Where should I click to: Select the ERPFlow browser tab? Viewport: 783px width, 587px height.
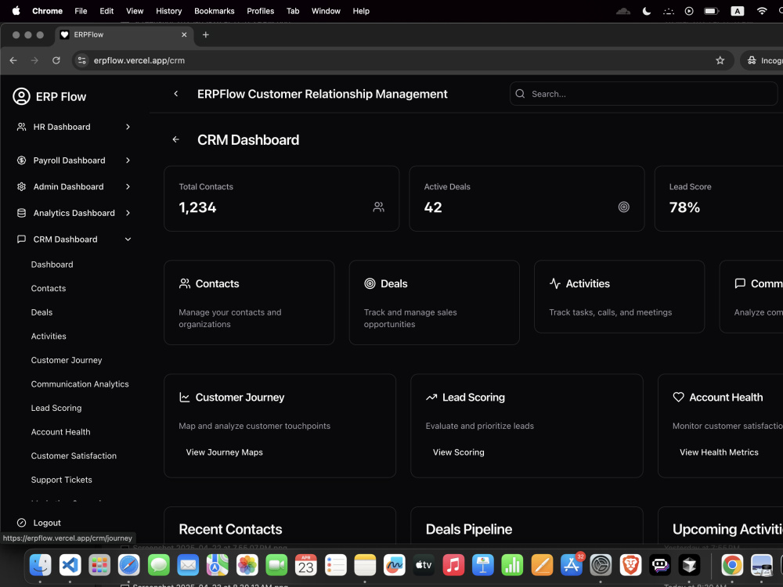click(x=124, y=35)
